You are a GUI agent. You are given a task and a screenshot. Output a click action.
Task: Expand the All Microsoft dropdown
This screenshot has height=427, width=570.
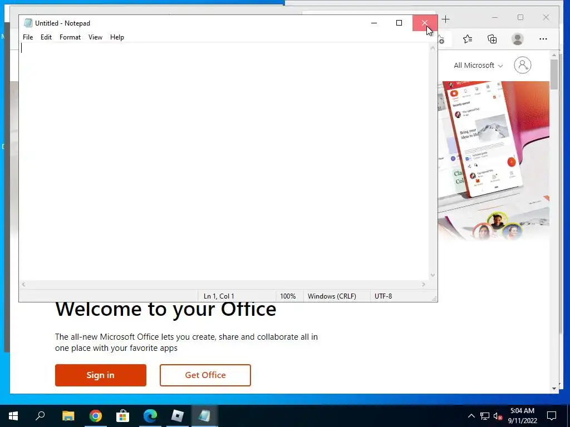(x=478, y=66)
